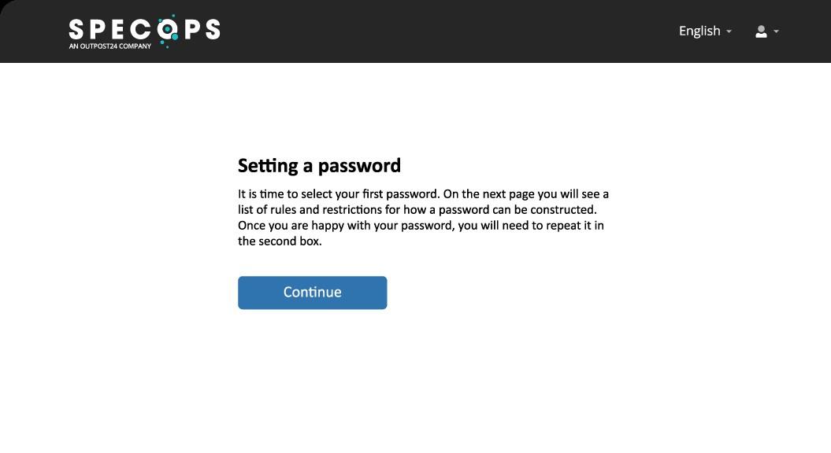Click the word 'Setting' in the heading
Screen dimensions: 831x453
[268, 166]
